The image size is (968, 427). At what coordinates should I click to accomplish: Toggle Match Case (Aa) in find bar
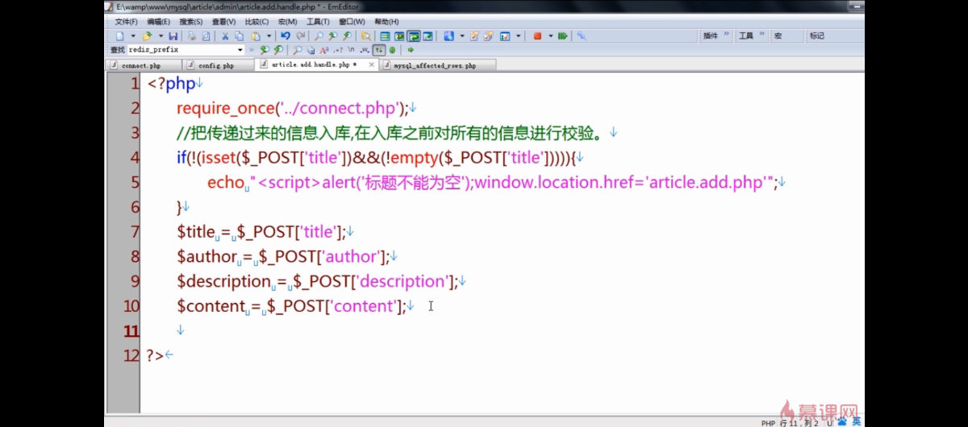pyautogui.click(x=323, y=50)
